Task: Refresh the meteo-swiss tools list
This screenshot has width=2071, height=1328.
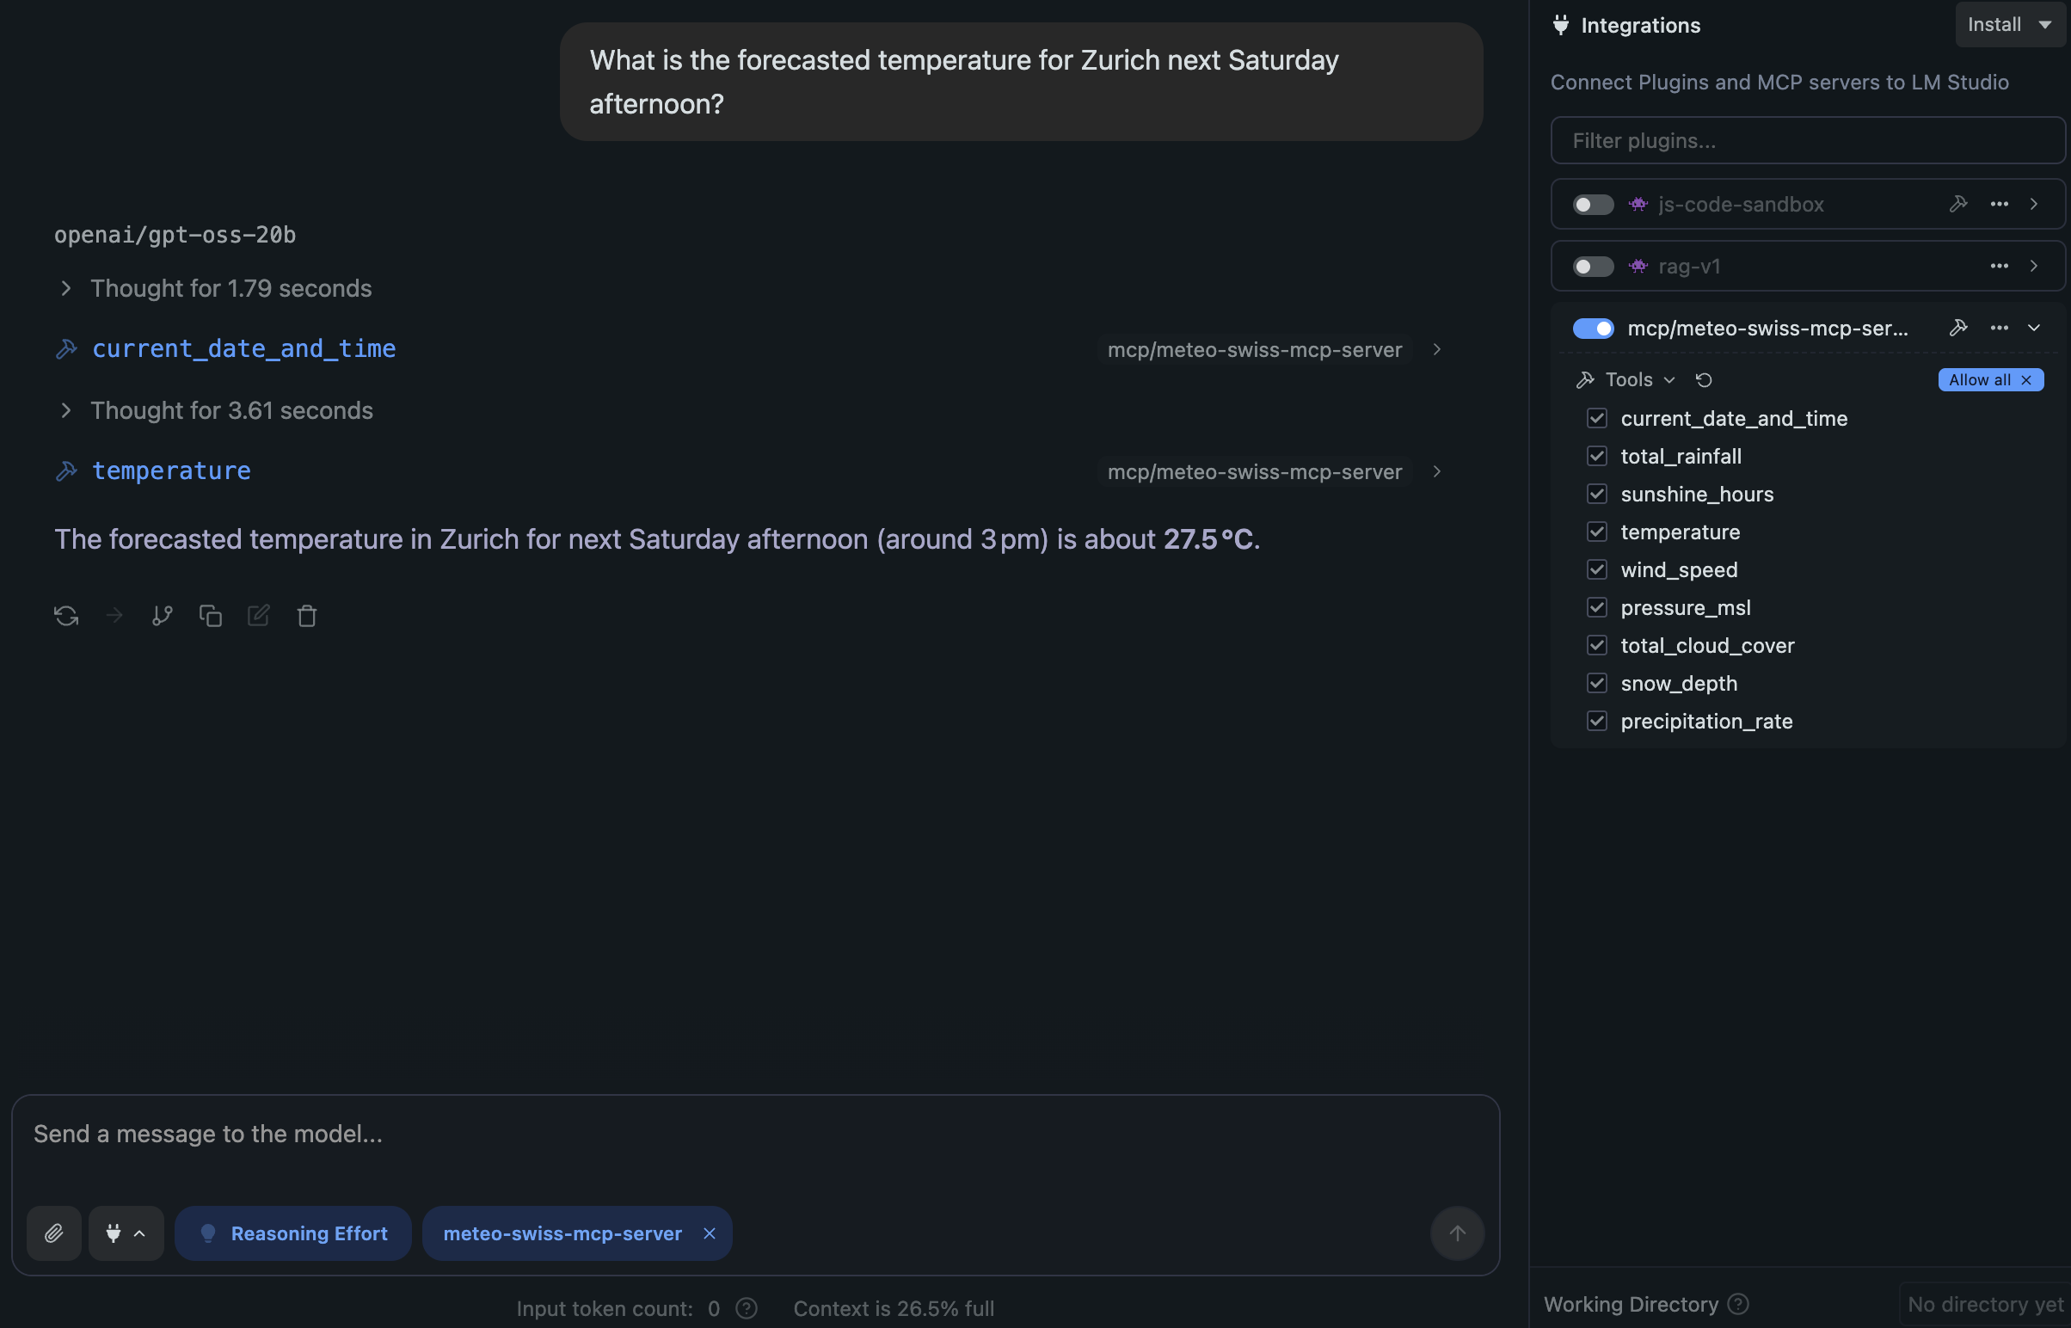Action: pos(1704,380)
